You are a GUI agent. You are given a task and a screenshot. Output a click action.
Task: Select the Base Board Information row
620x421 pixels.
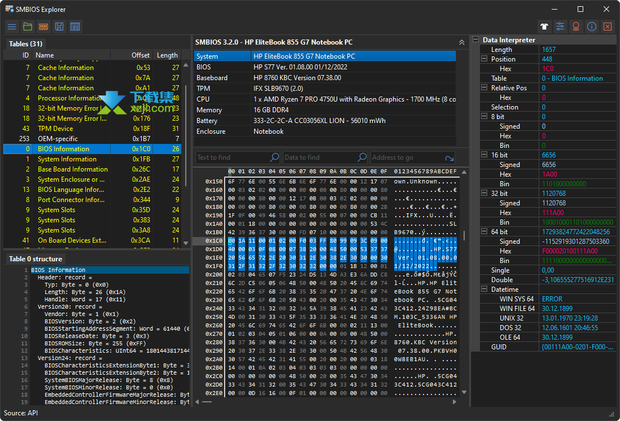(x=93, y=169)
